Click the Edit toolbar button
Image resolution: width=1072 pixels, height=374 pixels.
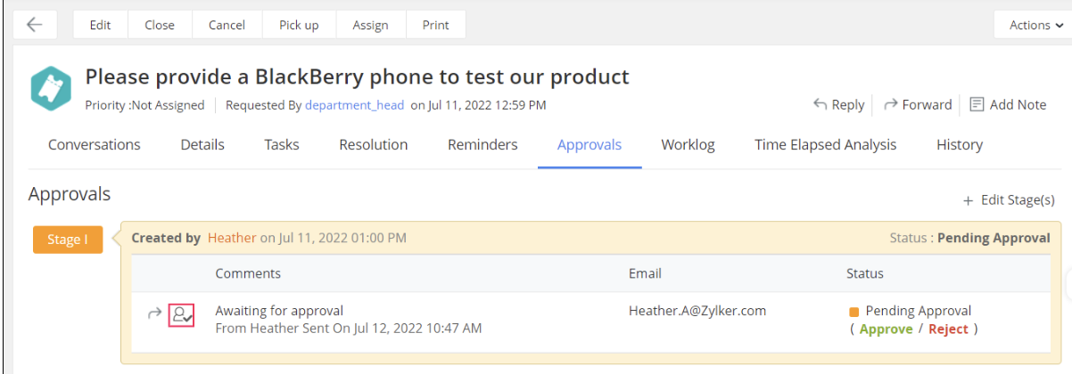click(x=100, y=25)
